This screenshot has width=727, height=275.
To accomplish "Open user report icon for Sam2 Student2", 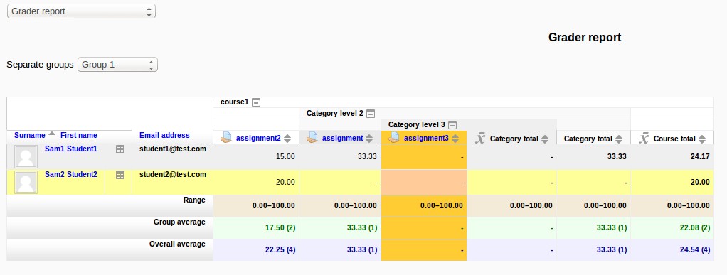I will pyautogui.click(x=120, y=175).
